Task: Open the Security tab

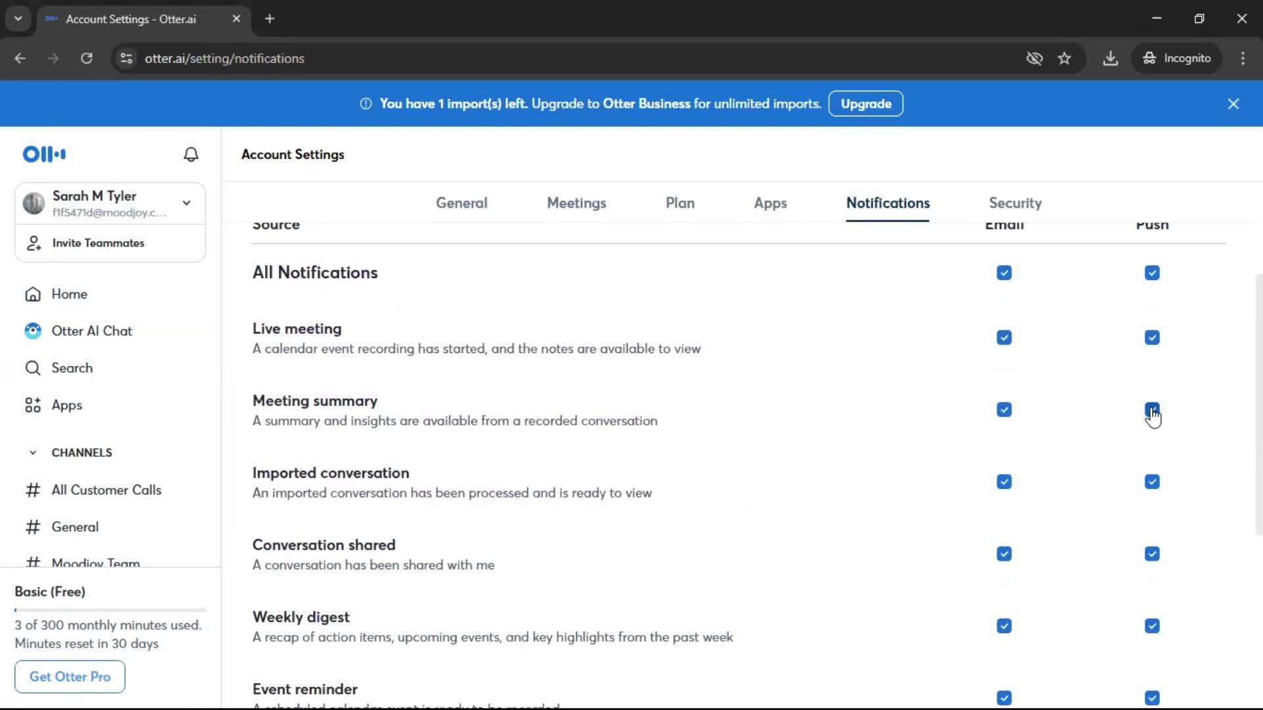Action: (1015, 203)
